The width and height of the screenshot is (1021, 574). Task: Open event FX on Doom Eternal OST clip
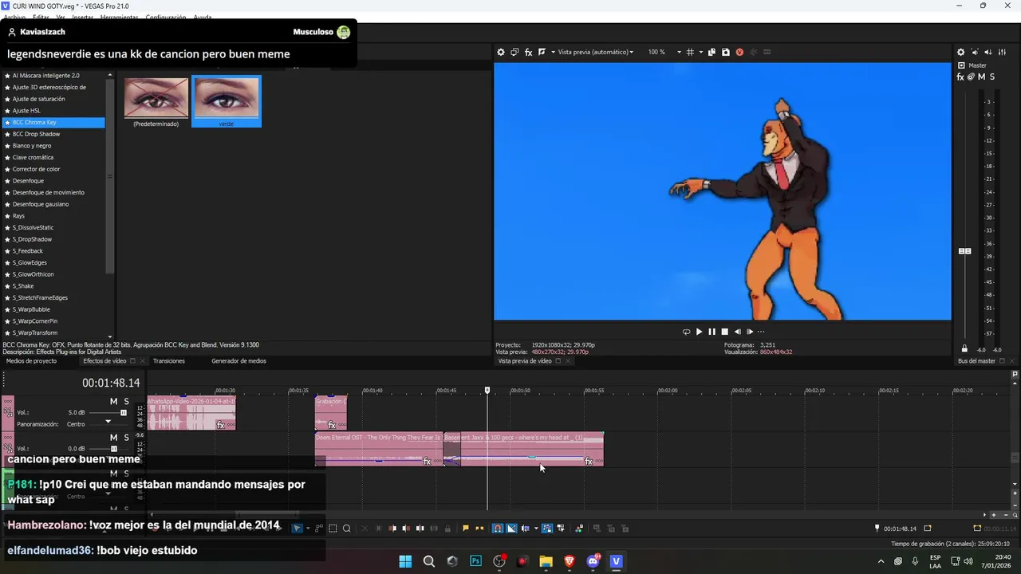[427, 462]
